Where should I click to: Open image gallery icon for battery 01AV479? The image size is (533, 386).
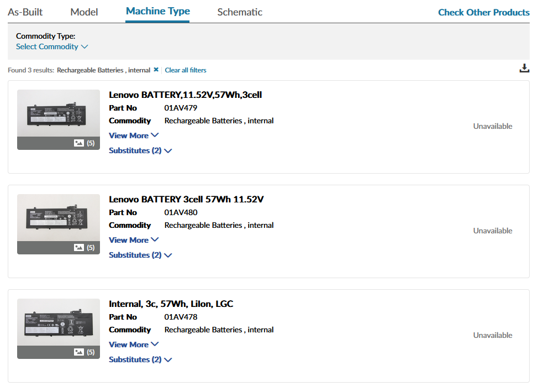click(79, 143)
